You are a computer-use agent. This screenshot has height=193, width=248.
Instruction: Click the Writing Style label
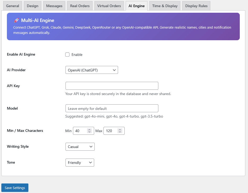point(18,146)
